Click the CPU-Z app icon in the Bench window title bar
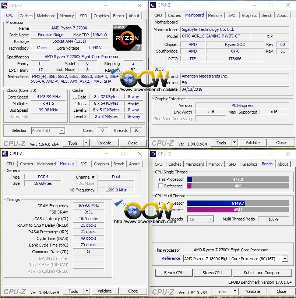The width and height of the screenshot is (296, 298). tap(153, 154)
